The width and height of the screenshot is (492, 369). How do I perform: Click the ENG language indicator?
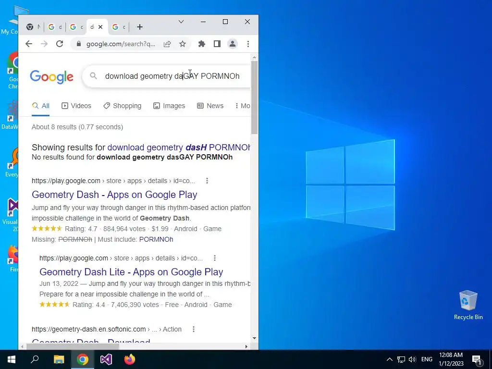pyautogui.click(x=427, y=359)
